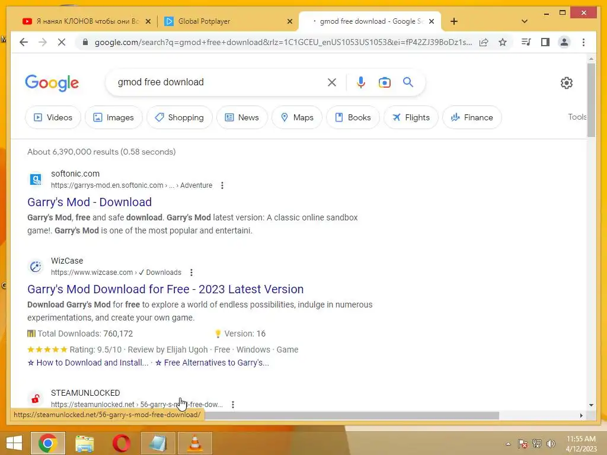607x455 pixels.
Task: Open the taskbar clock showing 11:55 AM
Action: pos(581,443)
